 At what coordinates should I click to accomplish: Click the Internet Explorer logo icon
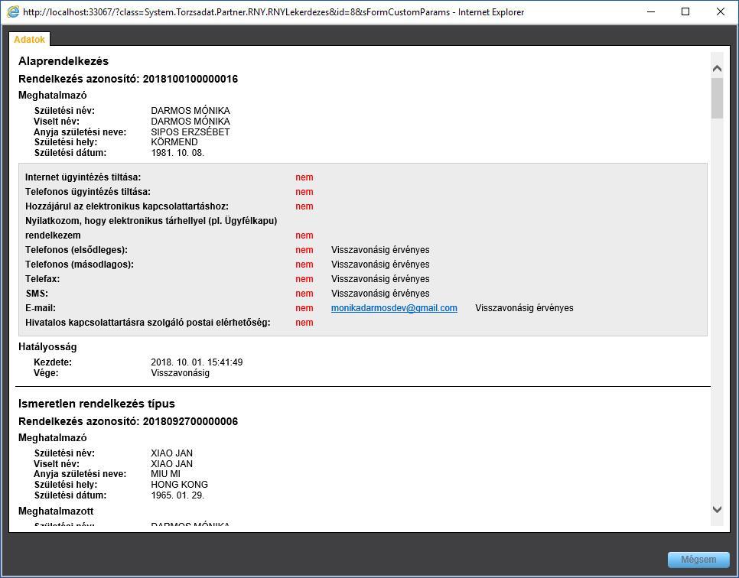[x=13, y=11]
